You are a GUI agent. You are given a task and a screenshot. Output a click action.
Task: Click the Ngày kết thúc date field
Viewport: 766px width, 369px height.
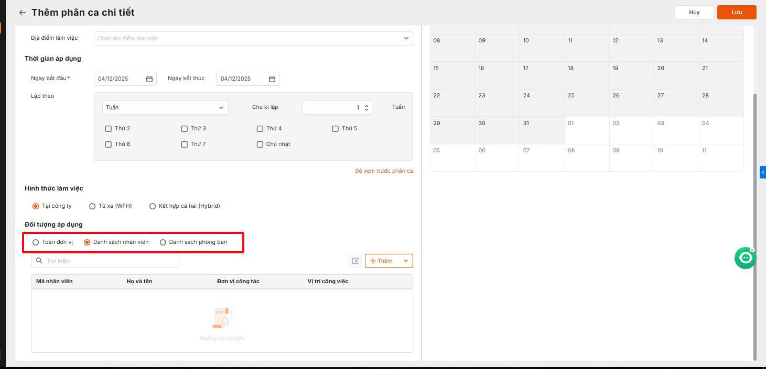point(247,79)
